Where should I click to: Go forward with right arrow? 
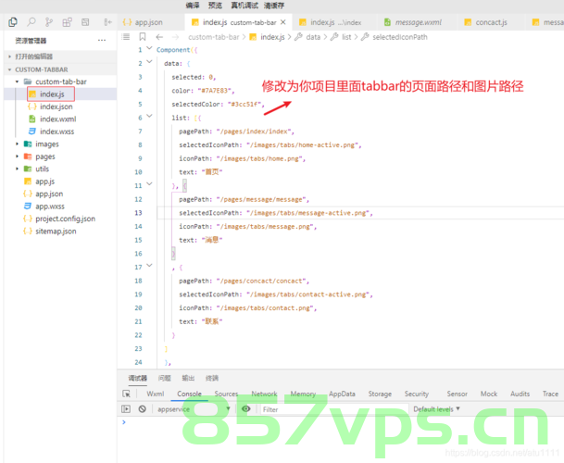175,37
